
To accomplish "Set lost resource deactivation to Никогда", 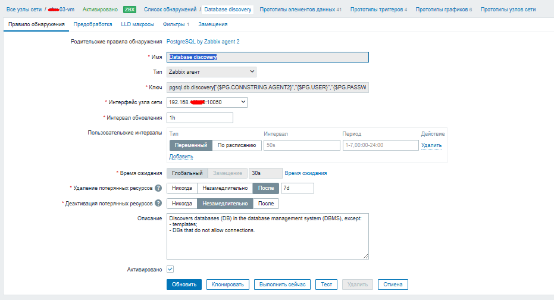I will click(182, 204).
